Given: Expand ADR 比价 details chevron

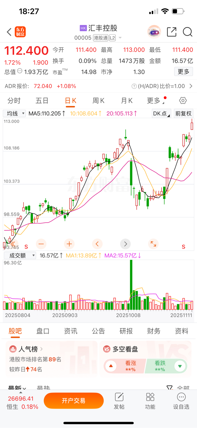Looking at the screenshot, I should click(191, 86).
